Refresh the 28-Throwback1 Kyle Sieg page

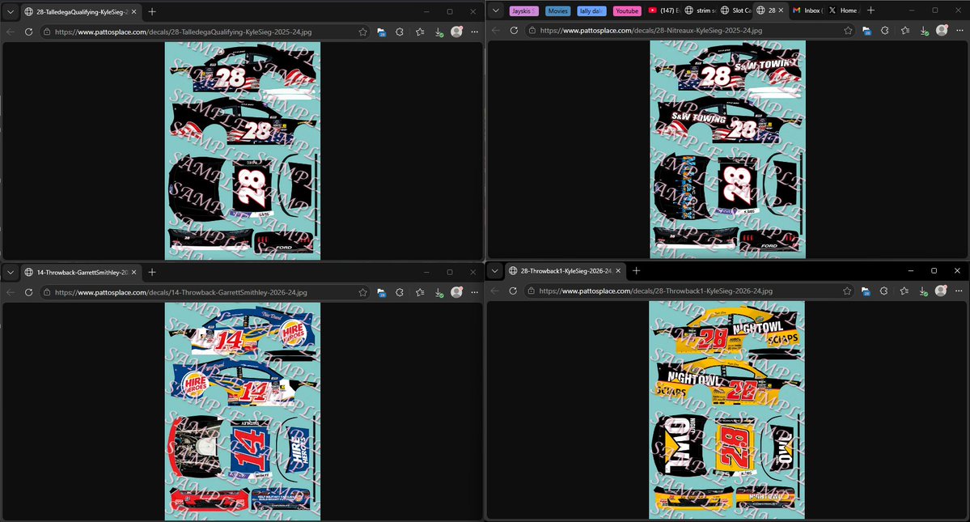click(513, 291)
